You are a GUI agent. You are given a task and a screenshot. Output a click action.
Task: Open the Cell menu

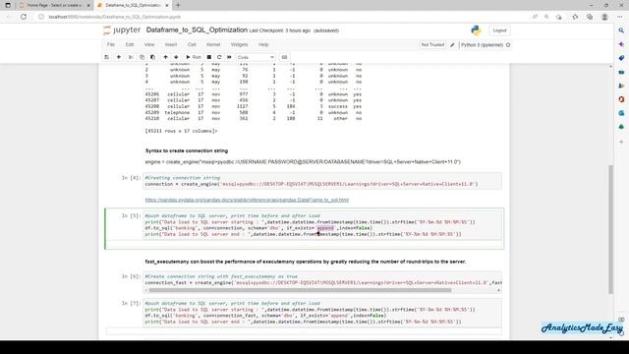tap(192, 44)
